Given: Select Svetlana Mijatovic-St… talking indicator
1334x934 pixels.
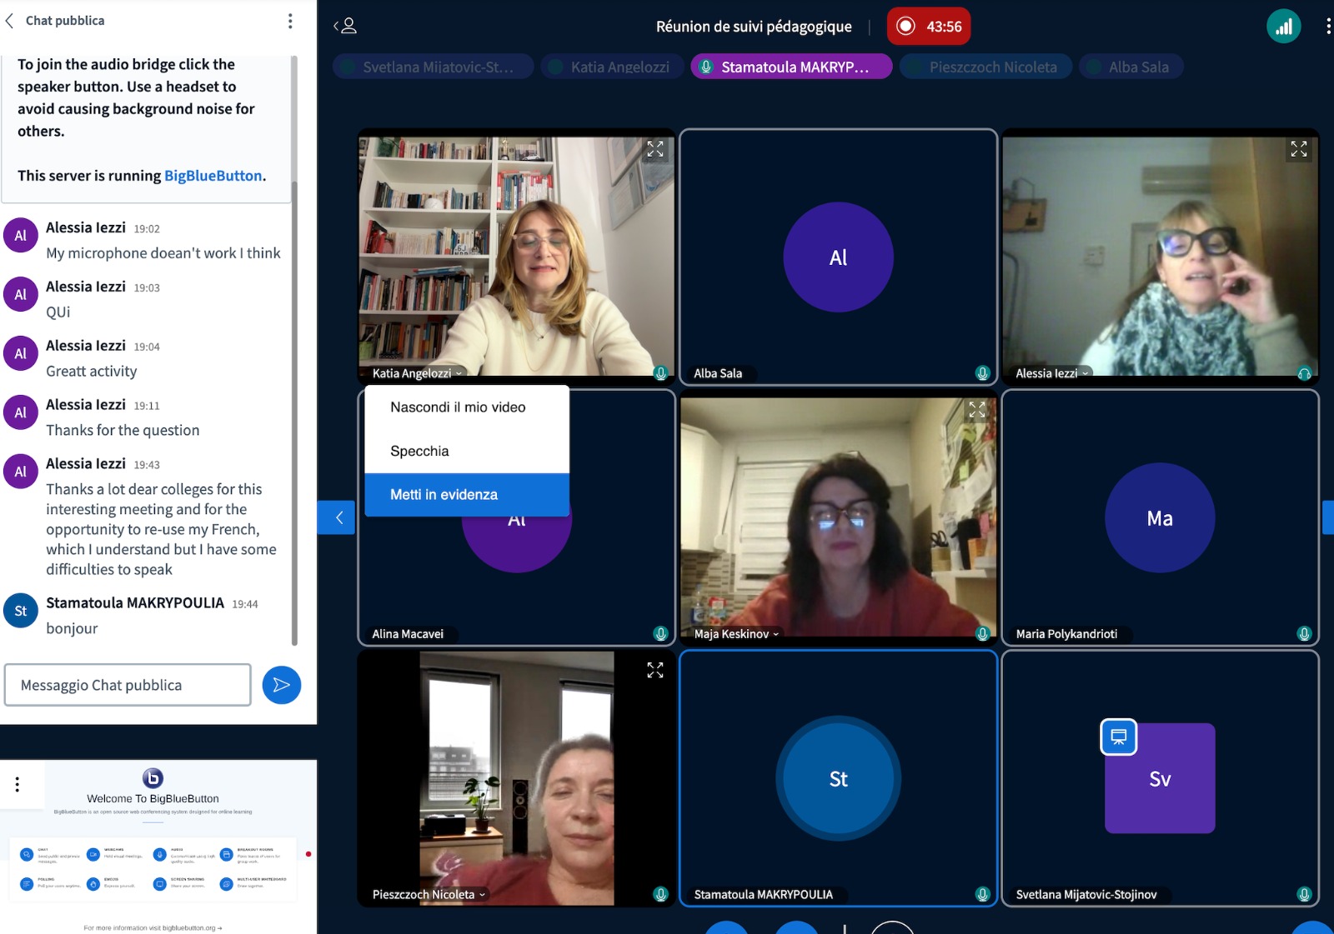Looking at the screenshot, I should pos(434,67).
